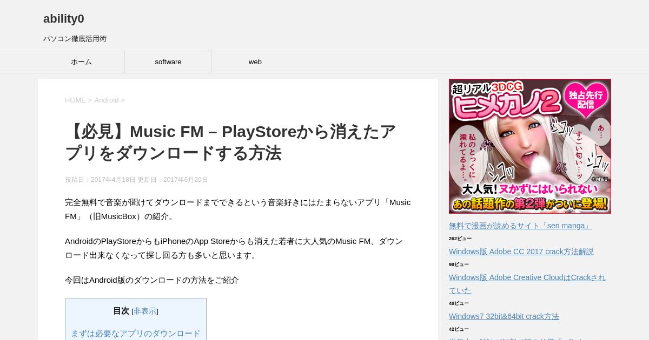The image size is (649, 340).
Task: Click the Android breadcrumb link
Action: (107, 100)
